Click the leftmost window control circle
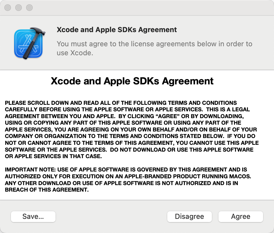 [x=7, y=7]
